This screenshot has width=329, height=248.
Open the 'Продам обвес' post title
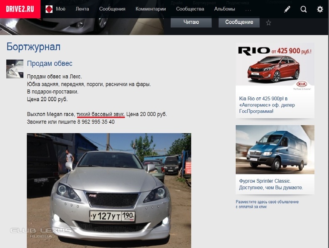tap(50, 63)
